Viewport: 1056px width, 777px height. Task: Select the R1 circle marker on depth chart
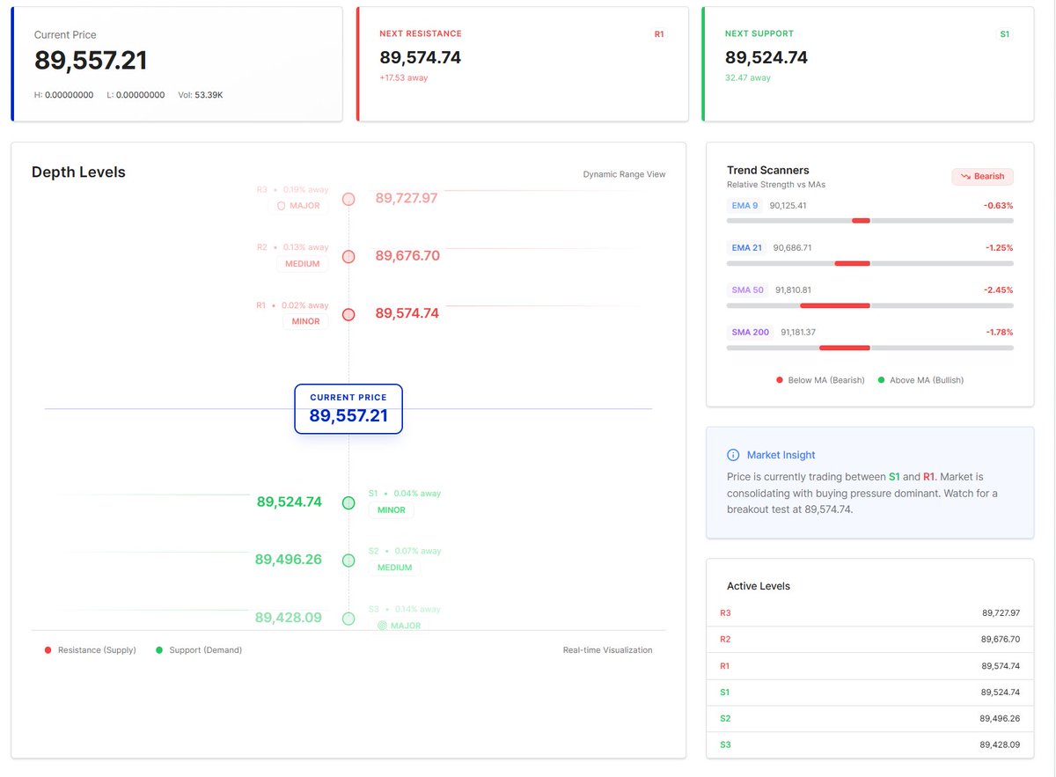348,314
